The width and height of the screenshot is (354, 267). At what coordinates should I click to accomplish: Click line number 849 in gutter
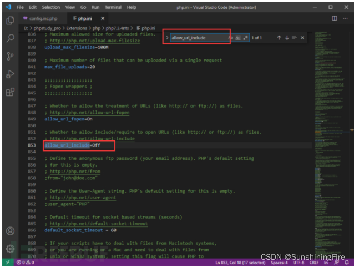click(x=32, y=119)
